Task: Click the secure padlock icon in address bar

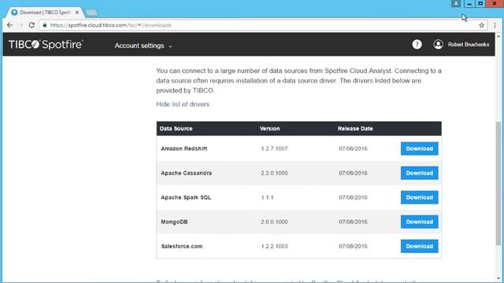Action: 45,25
